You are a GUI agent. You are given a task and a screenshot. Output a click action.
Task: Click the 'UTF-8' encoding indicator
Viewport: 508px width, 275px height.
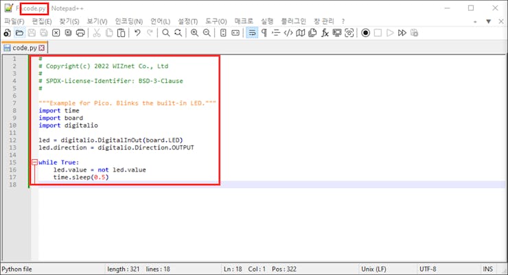[x=428, y=270]
